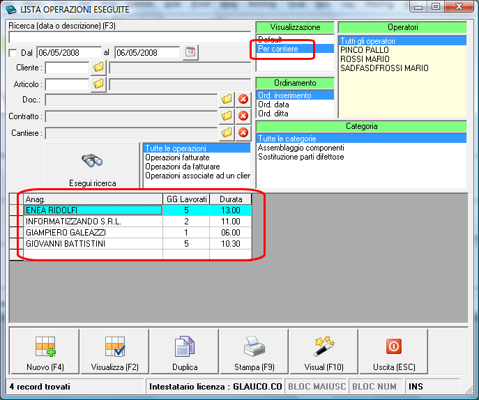Focus the Ricerca search text field

click(x=130, y=38)
